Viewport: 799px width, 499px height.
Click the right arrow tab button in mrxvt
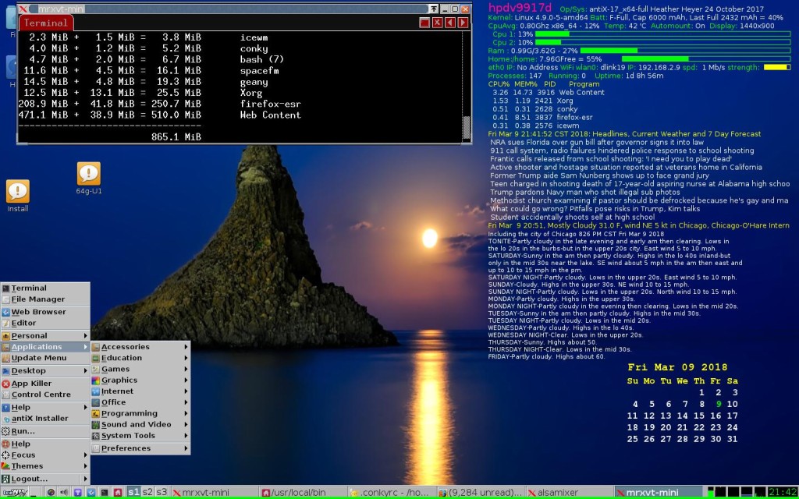tap(463, 23)
